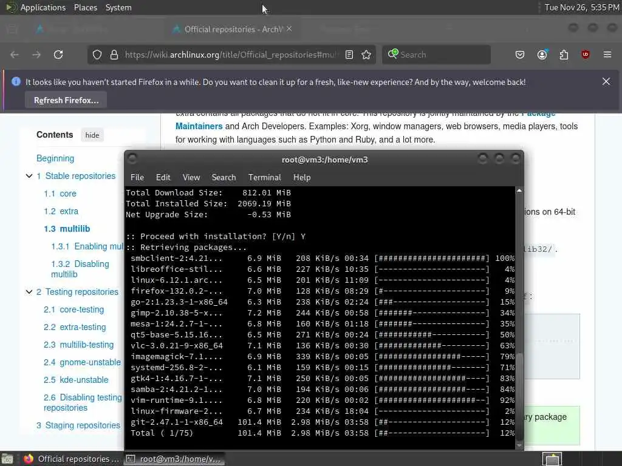Click terminal scrollbar down arrow
The height and width of the screenshot is (466, 622).
(519, 445)
